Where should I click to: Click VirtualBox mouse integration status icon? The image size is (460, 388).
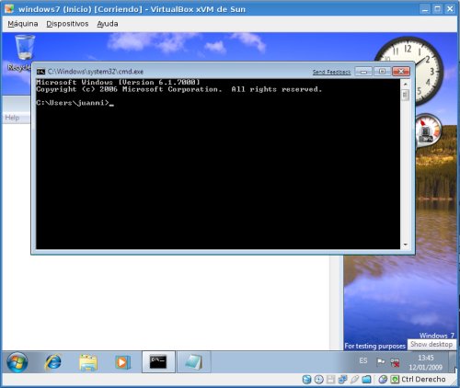tap(383, 380)
